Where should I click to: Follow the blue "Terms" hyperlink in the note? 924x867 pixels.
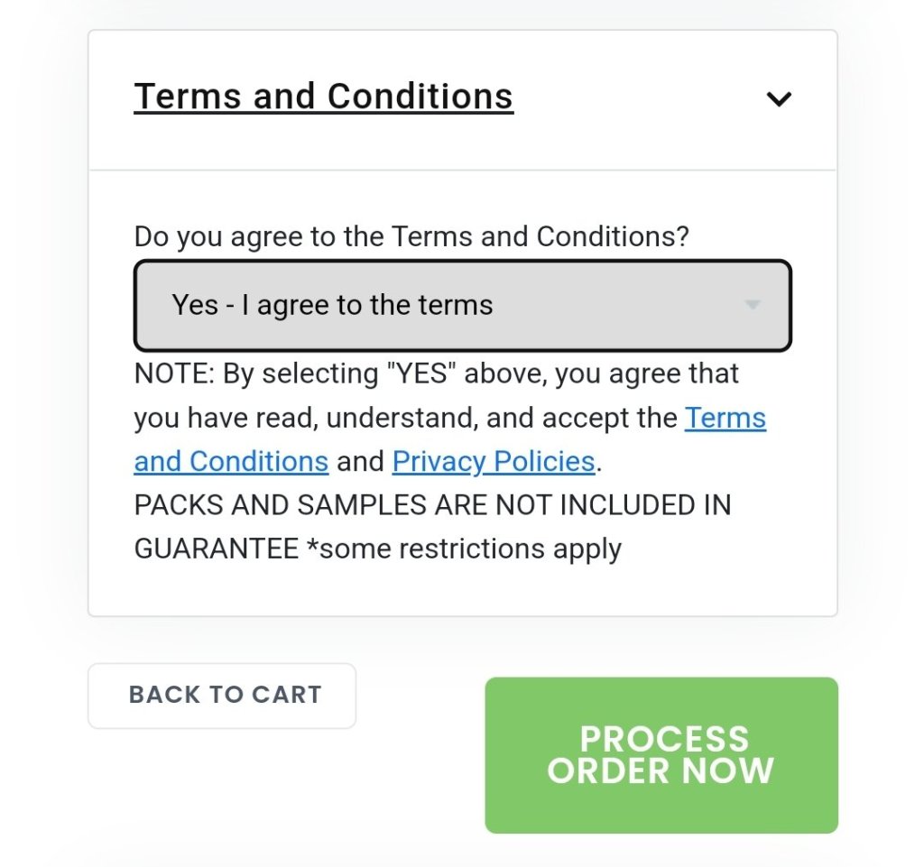click(x=725, y=418)
